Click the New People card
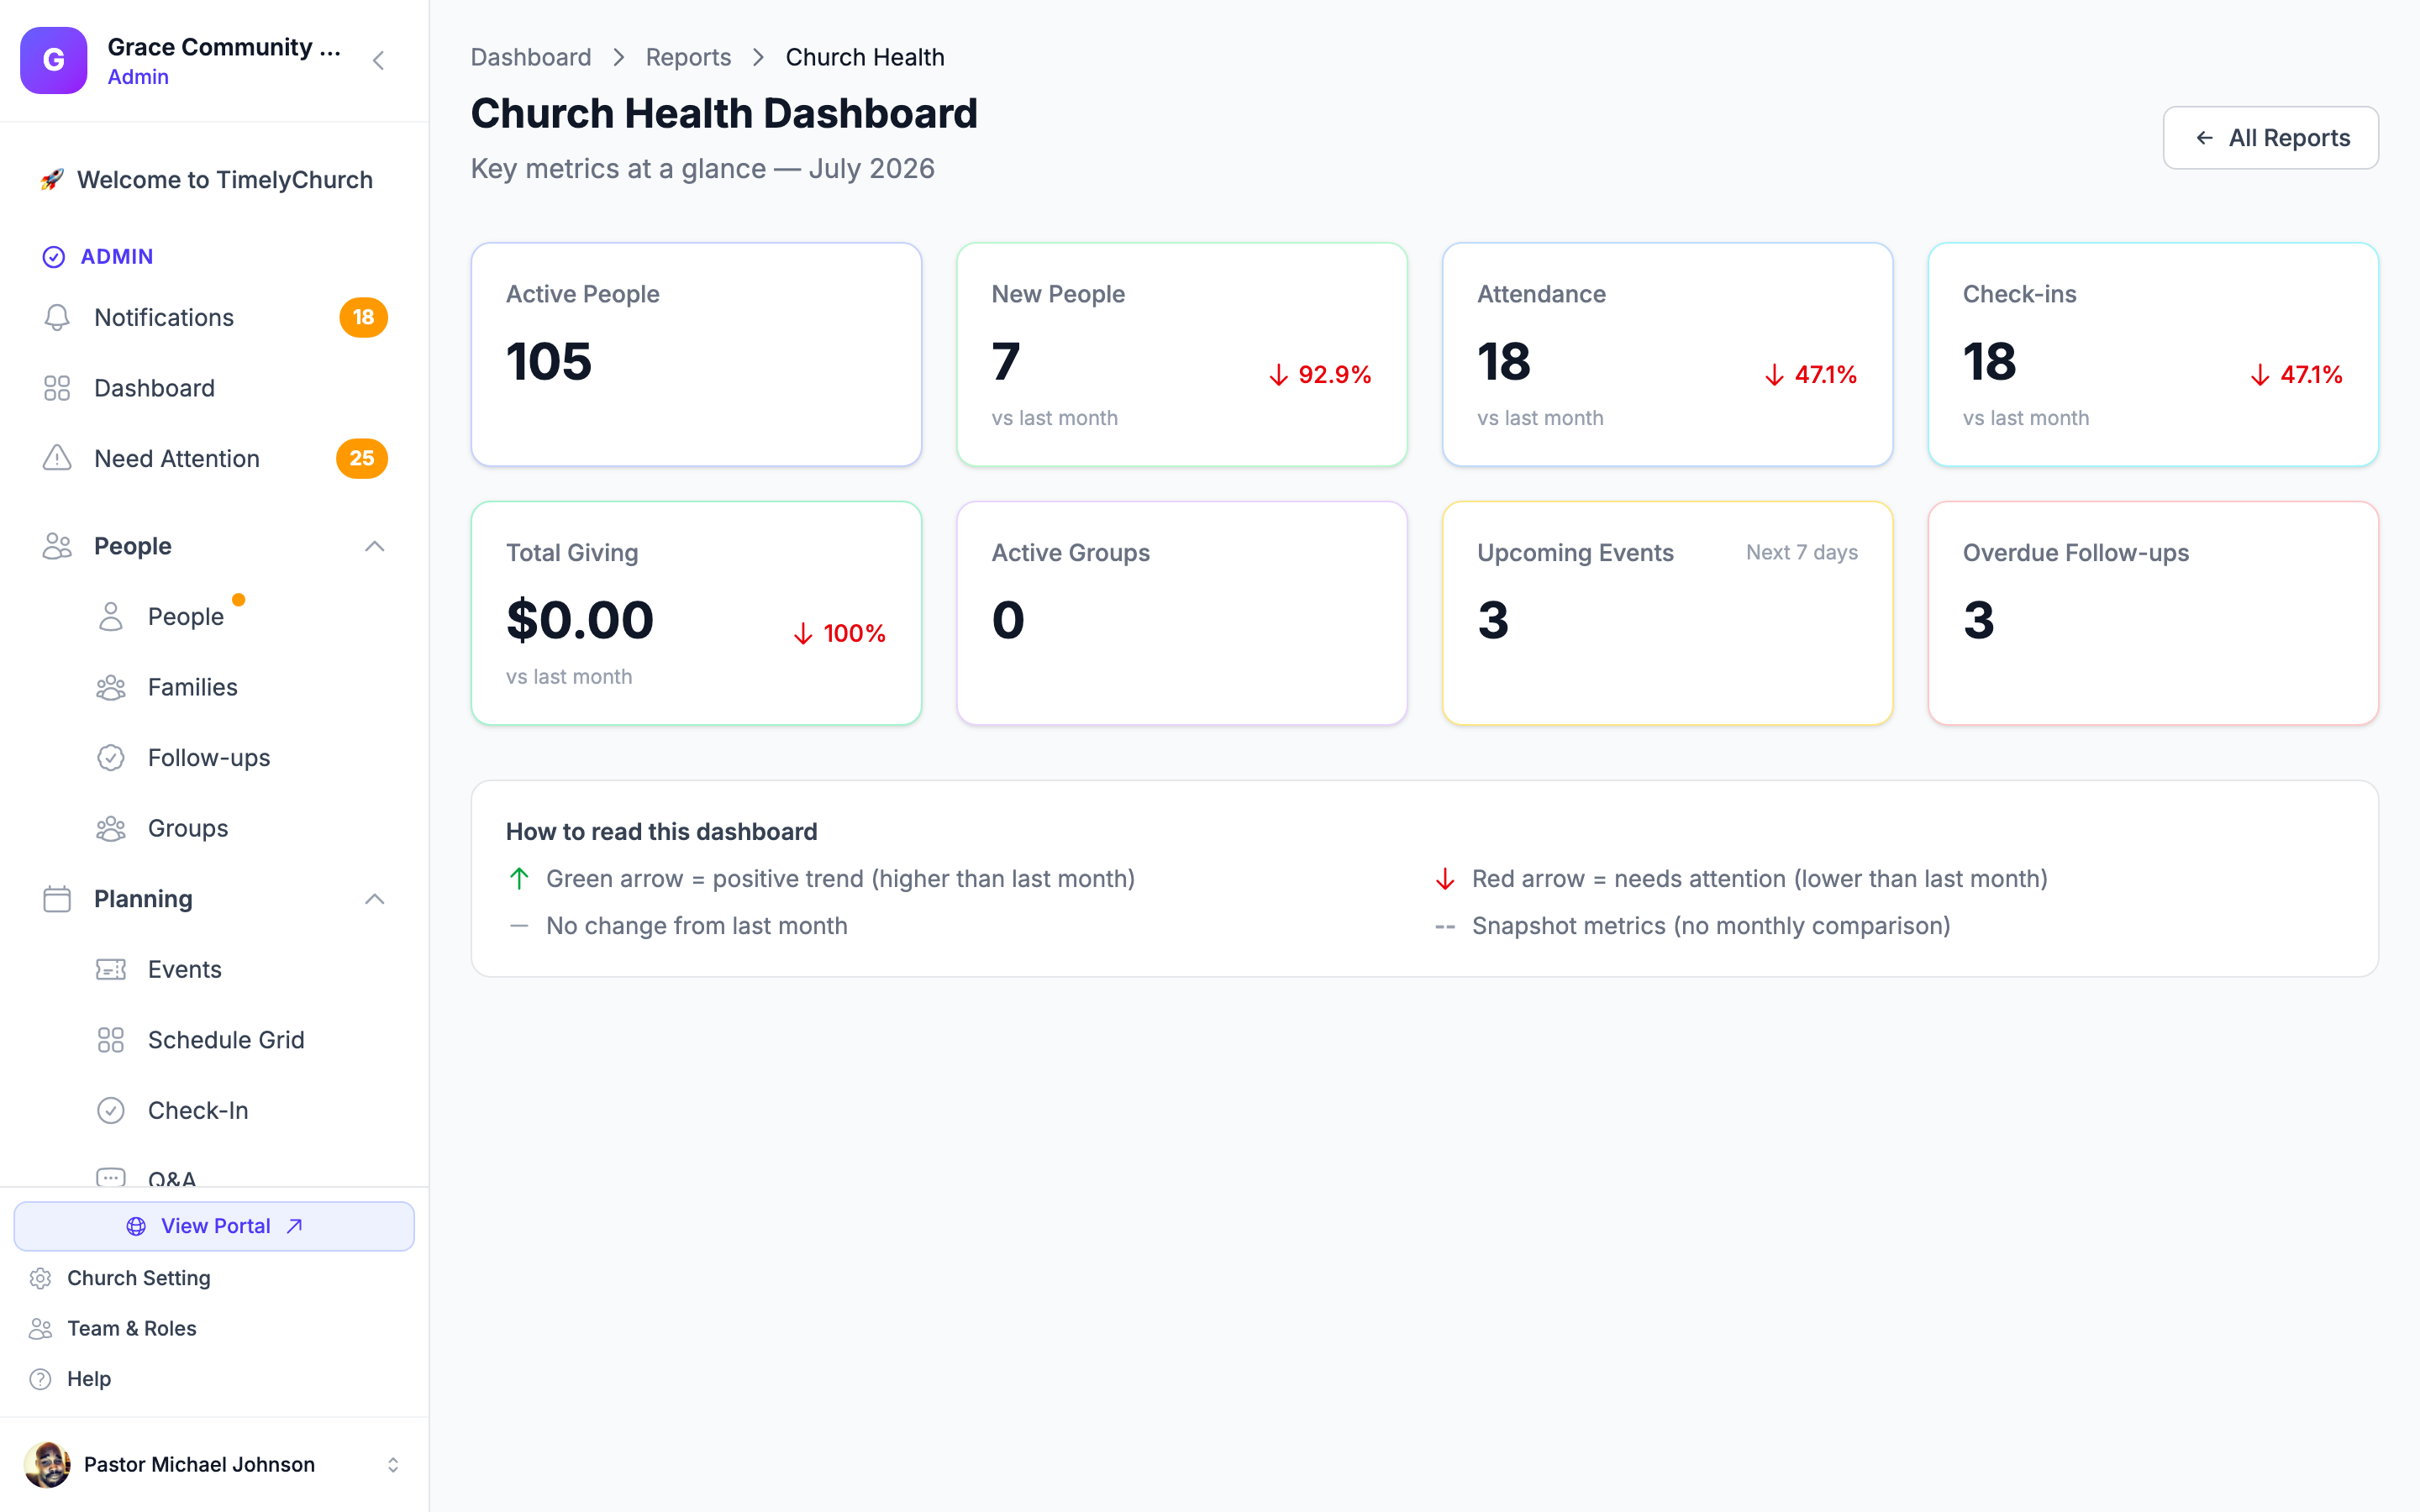The image size is (2420, 1512). click(x=1182, y=354)
